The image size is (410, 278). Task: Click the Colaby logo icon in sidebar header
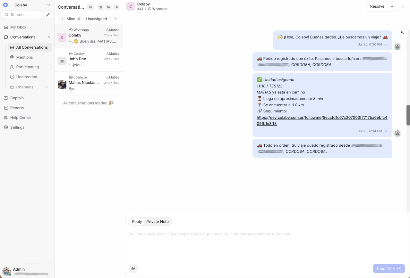coord(5,5)
